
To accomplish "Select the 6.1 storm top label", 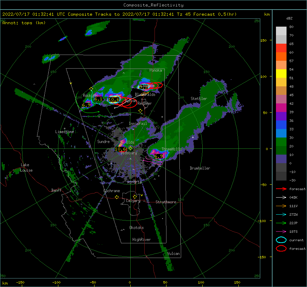I will pos(98,99).
